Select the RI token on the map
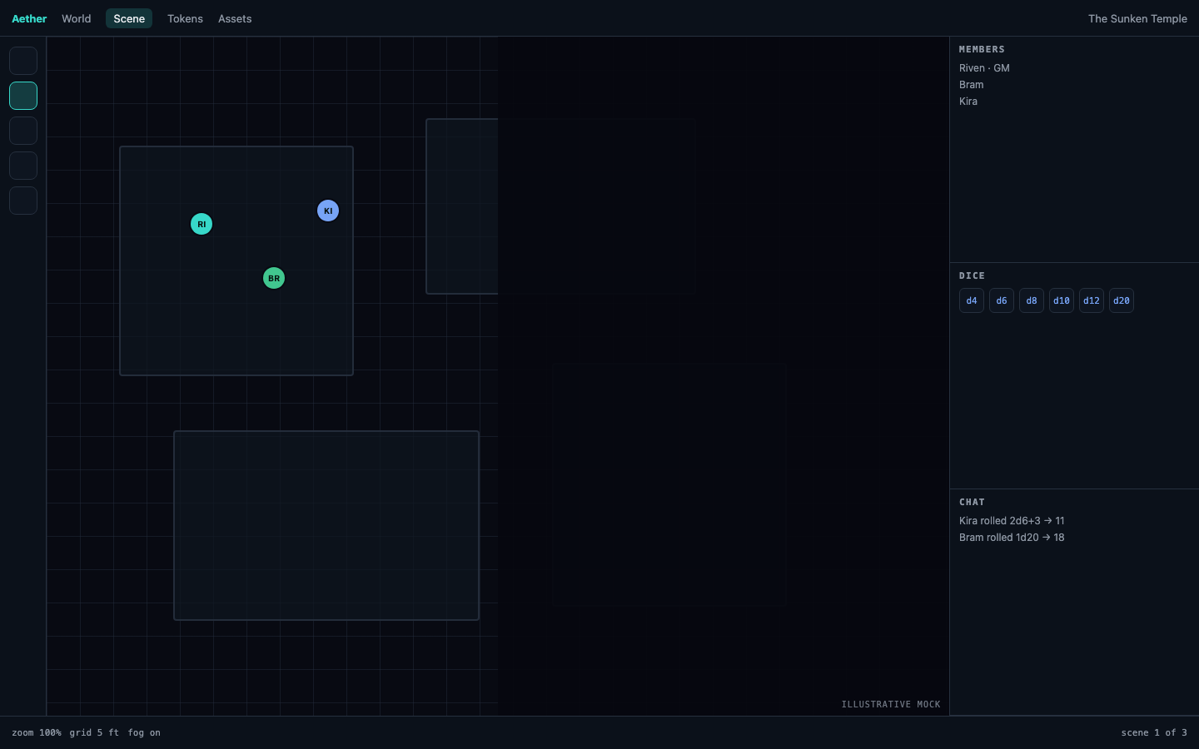Image resolution: width=1199 pixels, height=749 pixels. (201, 224)
